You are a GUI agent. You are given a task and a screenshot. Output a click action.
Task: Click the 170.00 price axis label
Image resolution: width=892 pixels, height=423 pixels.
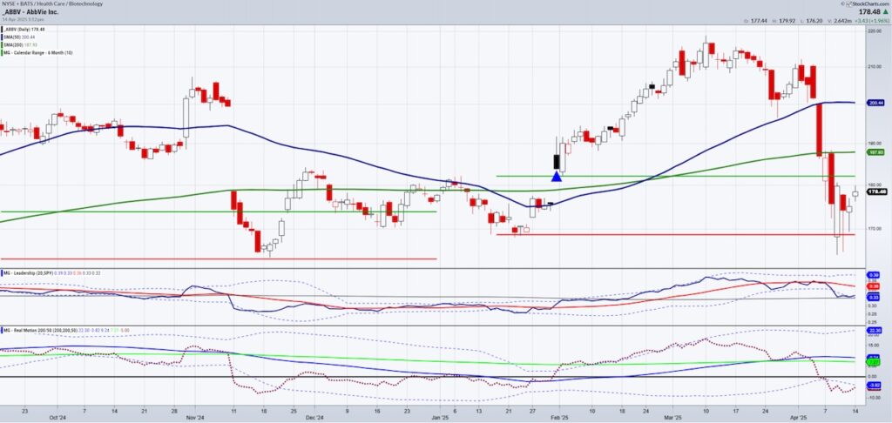click(875, 229)
